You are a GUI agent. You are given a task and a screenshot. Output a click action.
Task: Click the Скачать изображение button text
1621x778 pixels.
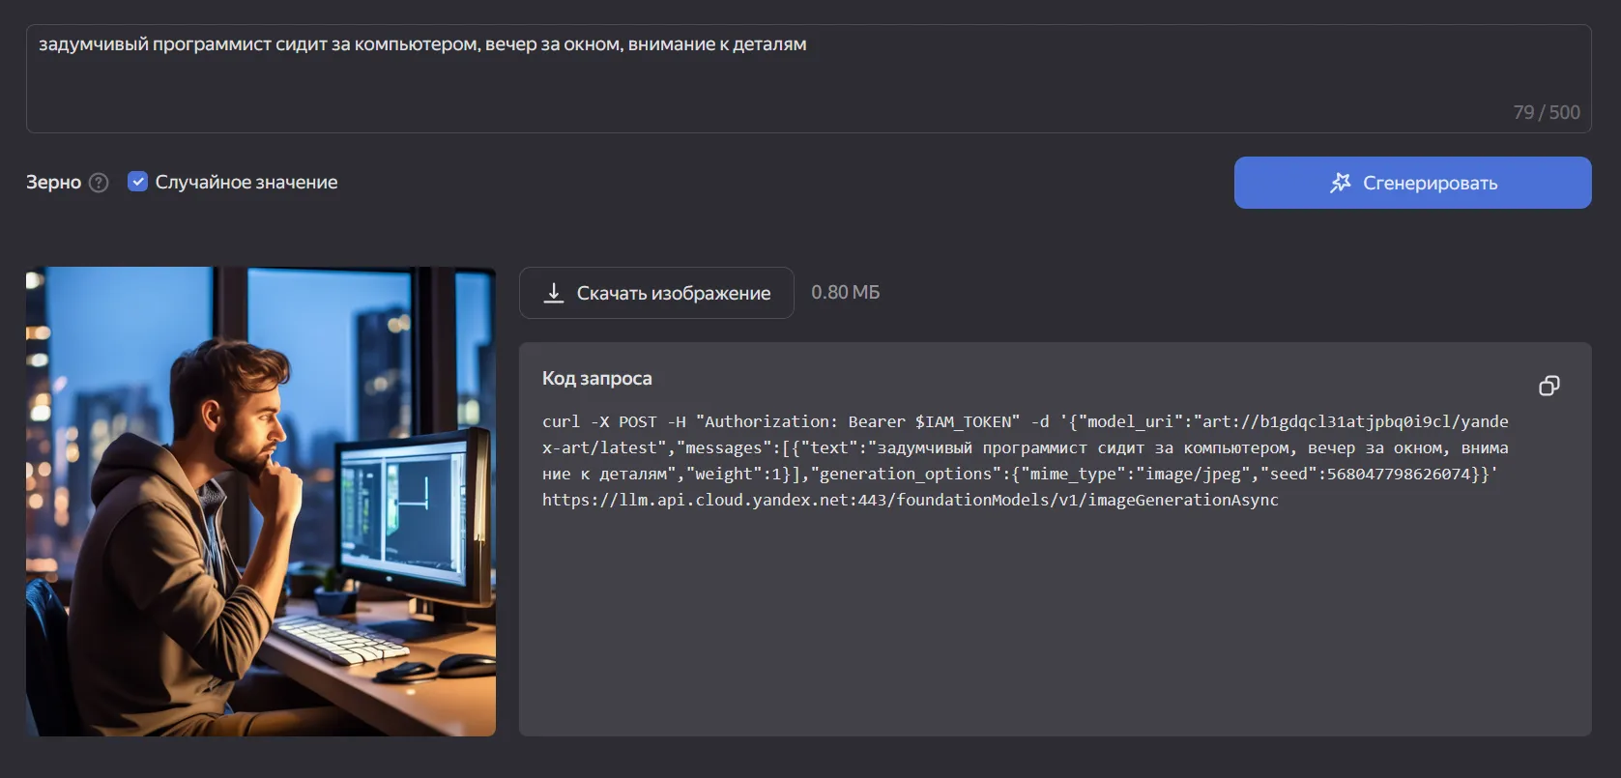pos(673,293)
